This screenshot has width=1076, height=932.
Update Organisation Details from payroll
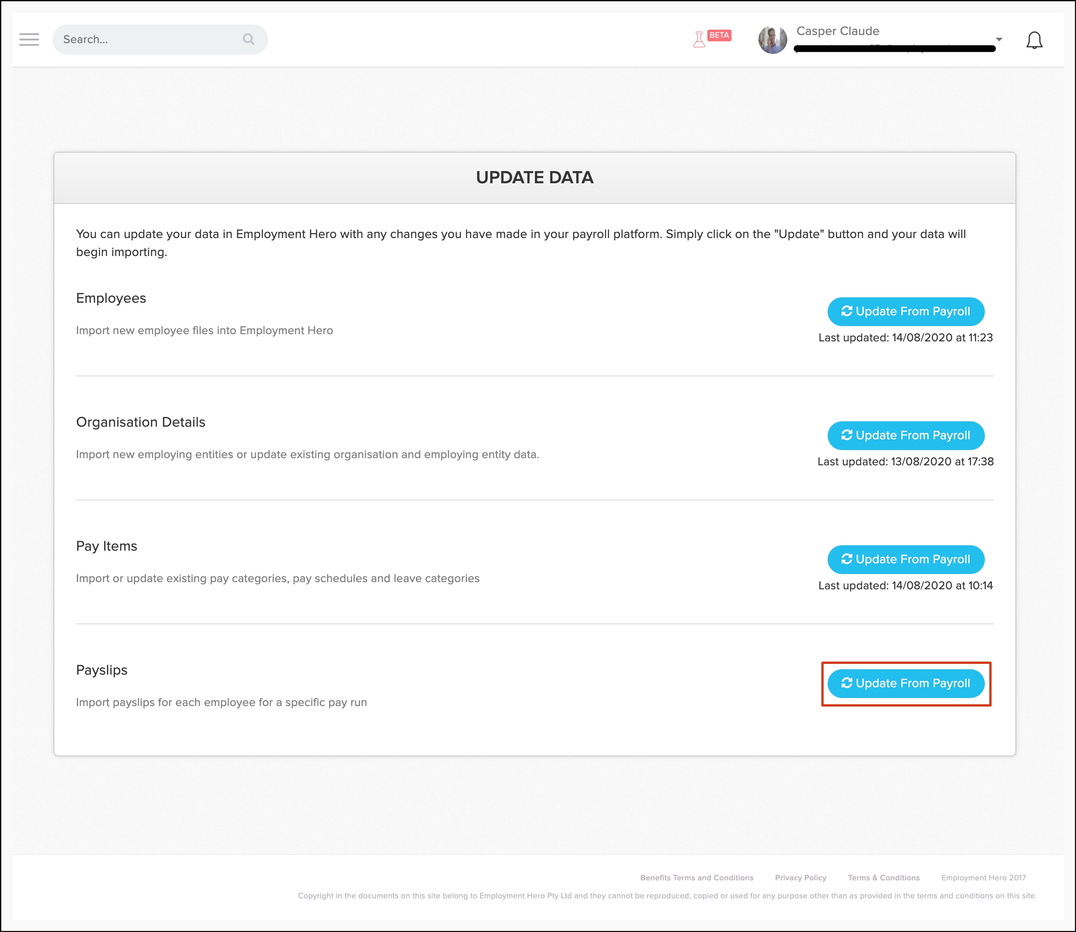[905, 435]
